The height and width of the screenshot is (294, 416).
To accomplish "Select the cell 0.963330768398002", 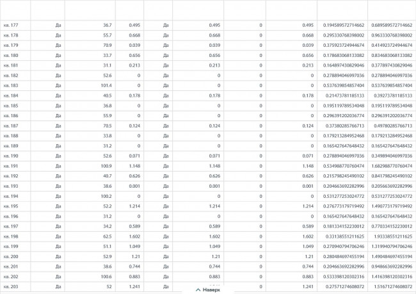I will (x=392, y=35).
